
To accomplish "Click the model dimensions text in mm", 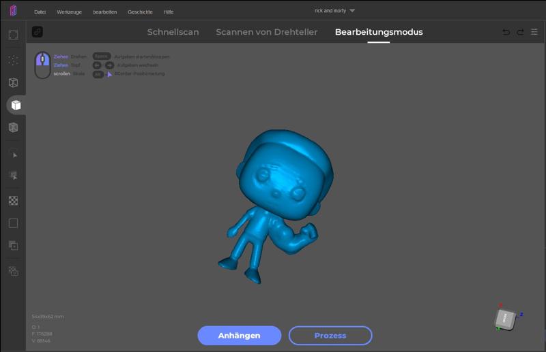I will point(48,317).
